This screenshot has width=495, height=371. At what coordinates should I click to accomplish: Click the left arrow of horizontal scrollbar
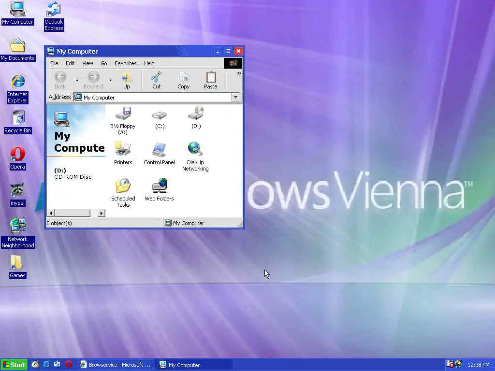pos(51,213)
